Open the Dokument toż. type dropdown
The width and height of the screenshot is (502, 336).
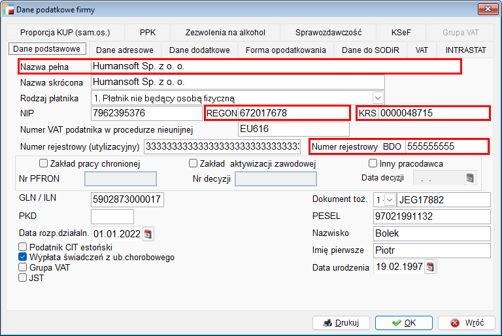[390, 199]
